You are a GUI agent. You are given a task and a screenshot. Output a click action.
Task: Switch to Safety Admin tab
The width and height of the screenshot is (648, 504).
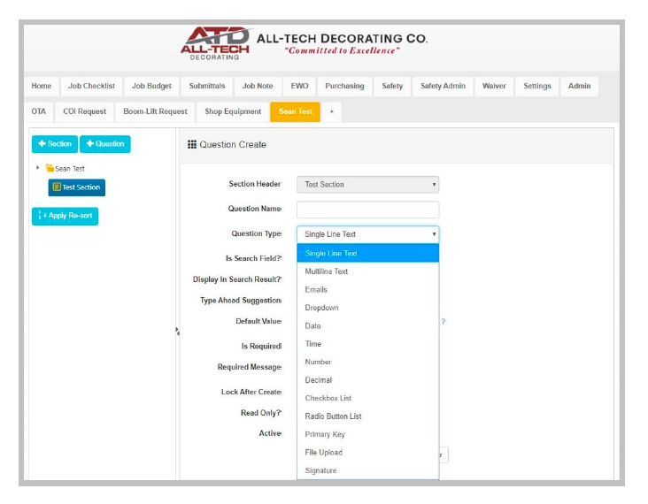(443, 87)
